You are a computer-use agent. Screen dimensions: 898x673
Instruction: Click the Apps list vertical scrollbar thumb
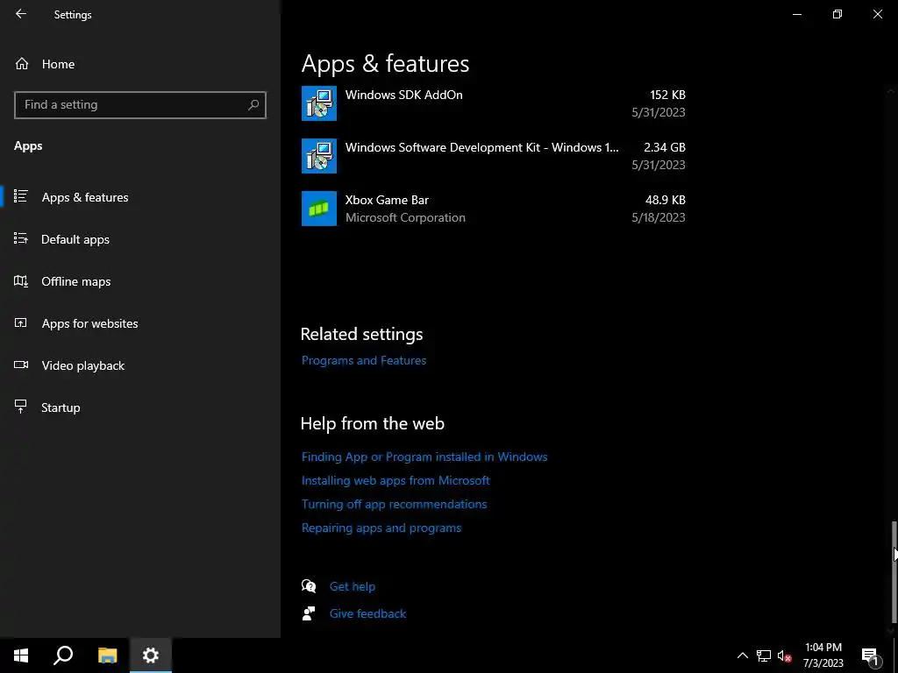[x=894, y=572]
